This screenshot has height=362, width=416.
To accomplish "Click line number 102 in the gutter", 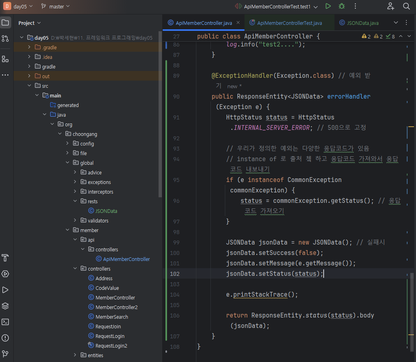I will (x=175, y=273).
